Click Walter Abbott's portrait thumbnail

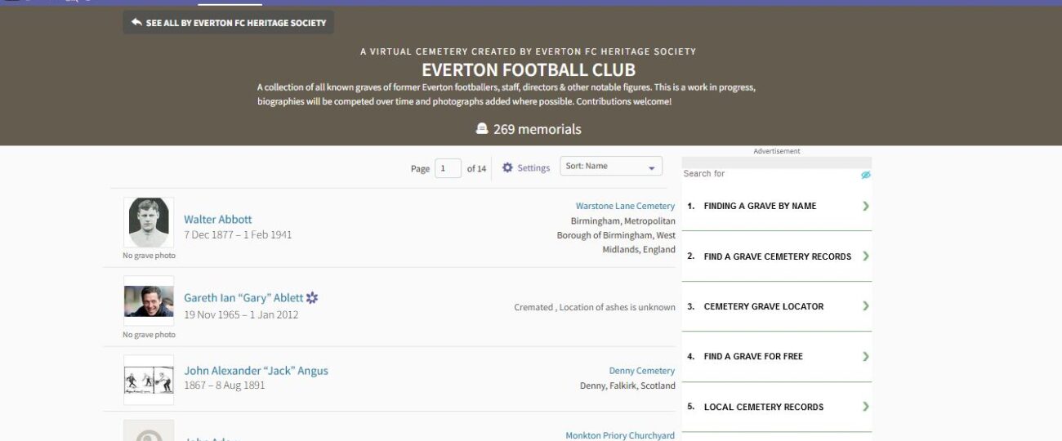(x=149, y=222)
